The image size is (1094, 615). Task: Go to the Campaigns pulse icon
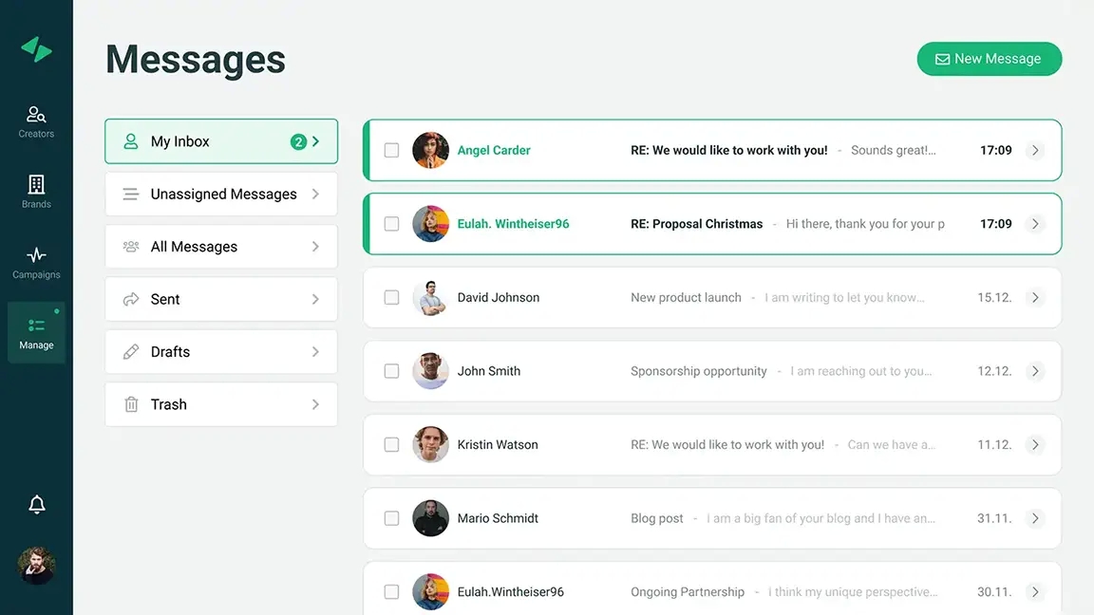point(36,255)
